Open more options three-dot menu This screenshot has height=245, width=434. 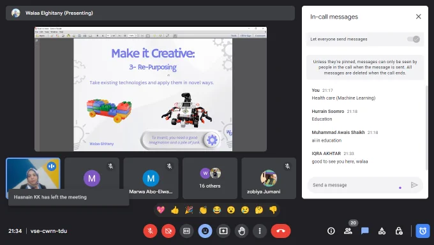(x=260, y=231)
